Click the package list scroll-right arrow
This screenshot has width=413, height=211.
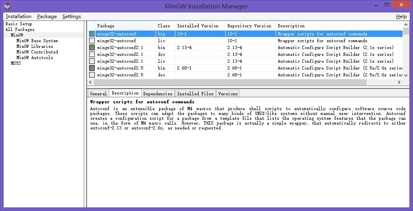pos(399,82)
